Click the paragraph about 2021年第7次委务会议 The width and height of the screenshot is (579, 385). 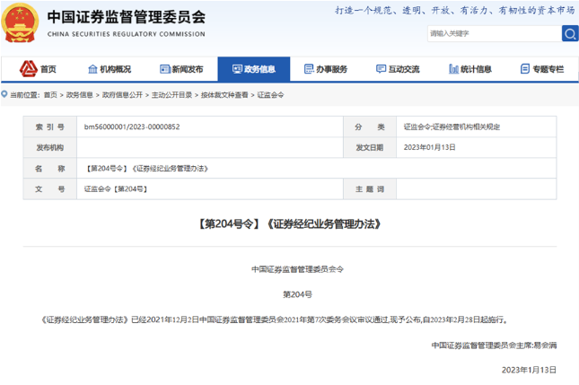click(275, 319)
